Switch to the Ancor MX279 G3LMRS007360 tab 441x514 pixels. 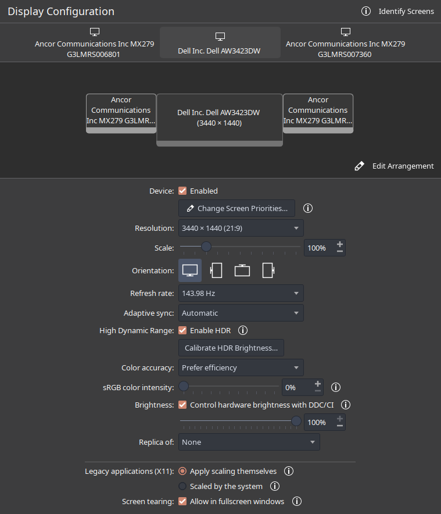tap(345, 42)
